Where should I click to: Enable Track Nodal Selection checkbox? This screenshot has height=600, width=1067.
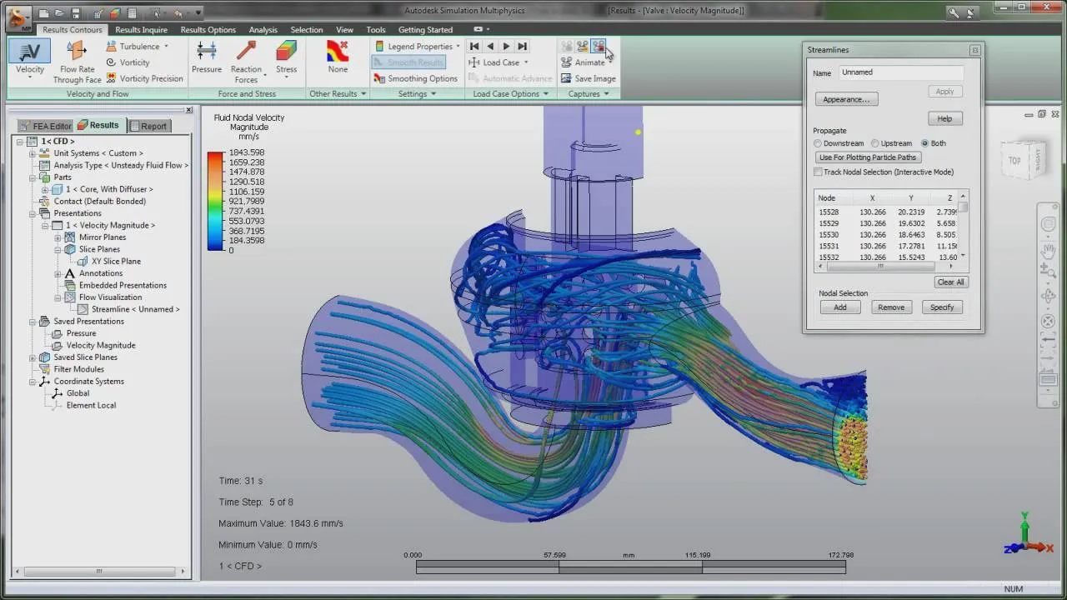pyautogui.click(x=819, y=172)
